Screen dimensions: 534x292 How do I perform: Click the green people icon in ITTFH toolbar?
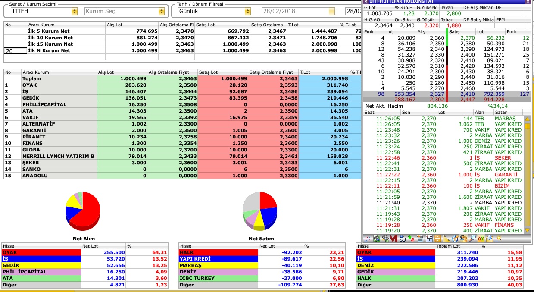point(376,238)
